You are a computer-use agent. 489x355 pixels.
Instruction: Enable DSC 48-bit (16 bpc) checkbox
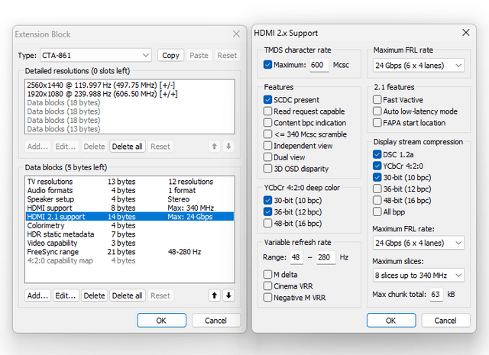377,201
